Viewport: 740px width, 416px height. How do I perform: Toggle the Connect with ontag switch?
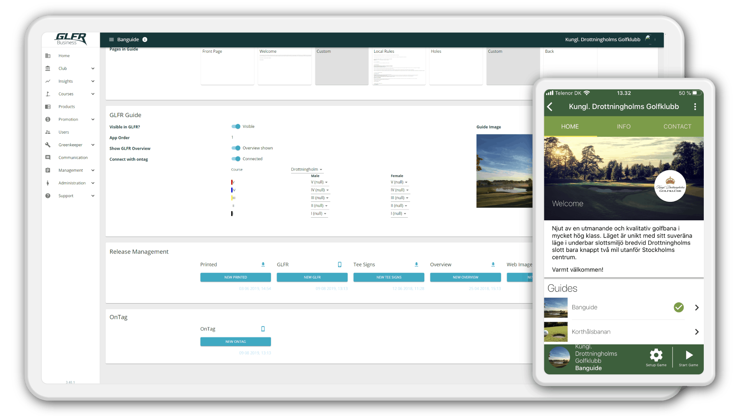click(236, 159)
